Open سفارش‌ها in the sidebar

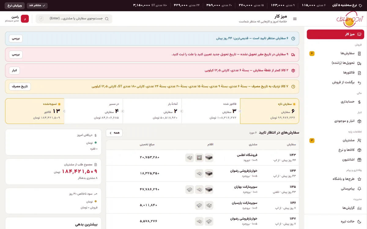coord(335,53)
